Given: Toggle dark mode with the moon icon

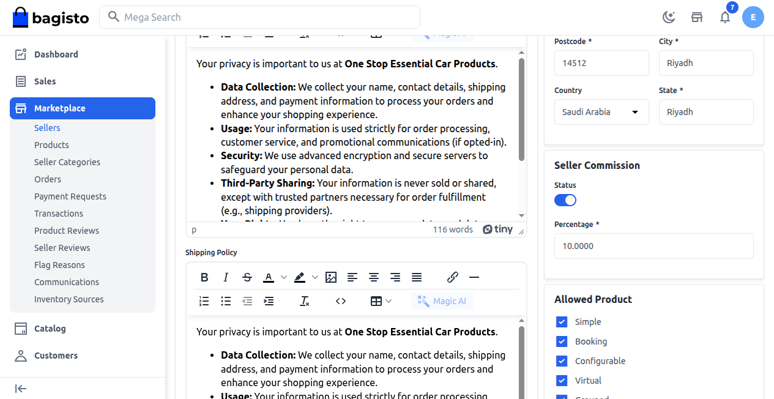Looking at the screenshot, I should 669,17.
